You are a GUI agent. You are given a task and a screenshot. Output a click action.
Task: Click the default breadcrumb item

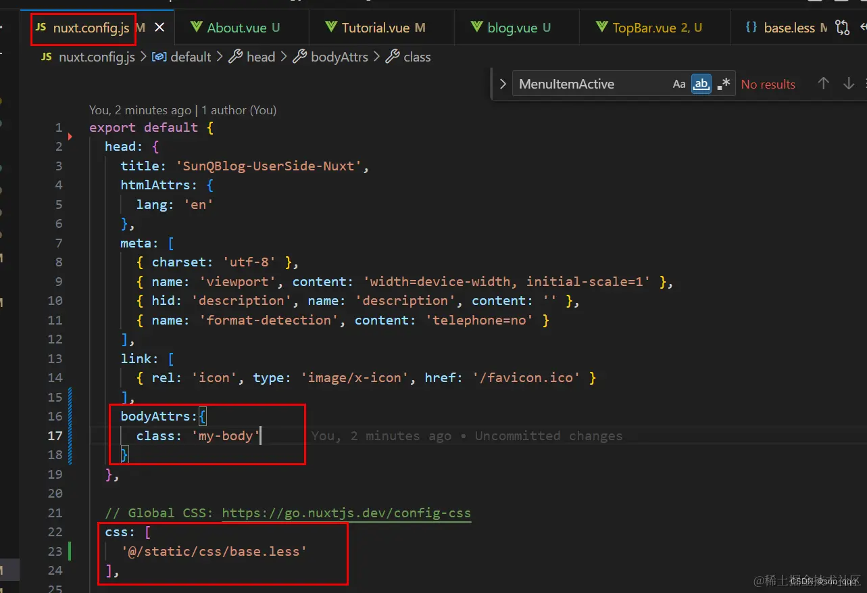[x=191, y=57]
